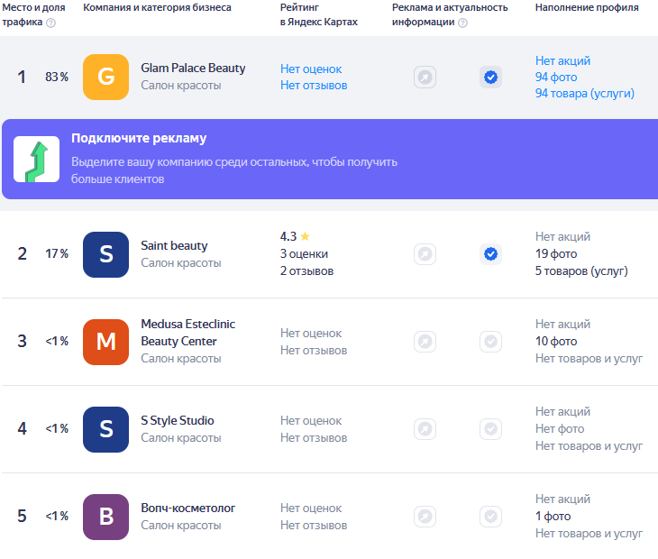Click the blue verified badge in Glam Palace Beauty row
This screenshot has height=559, width=658.
491,78
